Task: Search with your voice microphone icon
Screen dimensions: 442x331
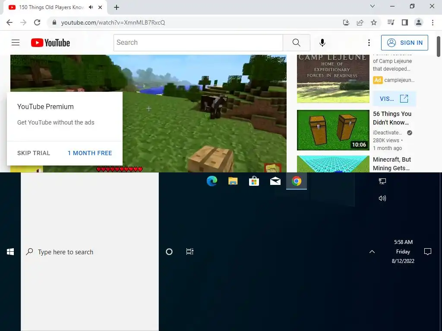Action: coord(322,43)
